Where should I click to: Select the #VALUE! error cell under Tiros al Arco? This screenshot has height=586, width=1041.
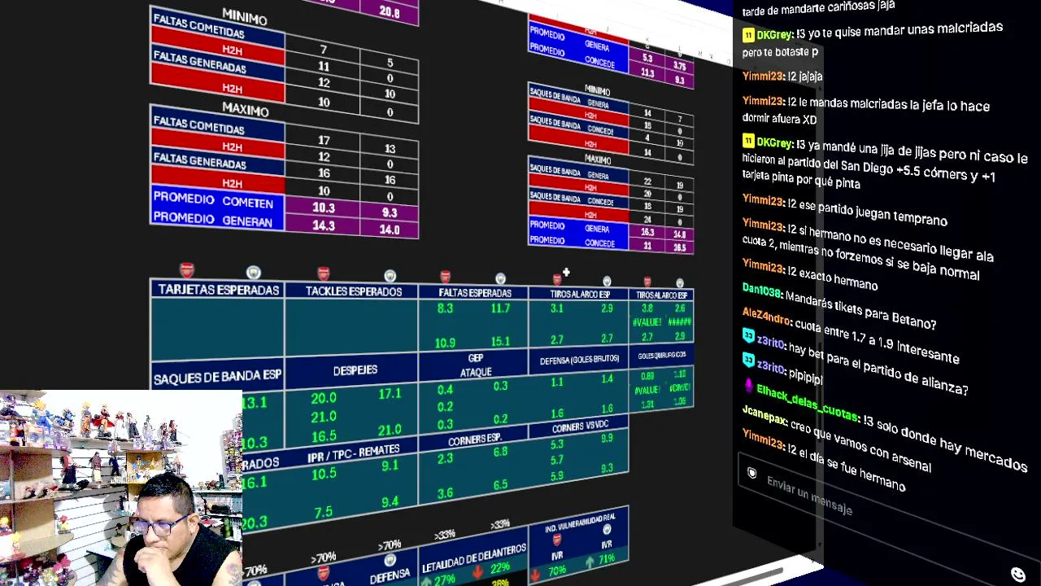click(x=647, y=322)
